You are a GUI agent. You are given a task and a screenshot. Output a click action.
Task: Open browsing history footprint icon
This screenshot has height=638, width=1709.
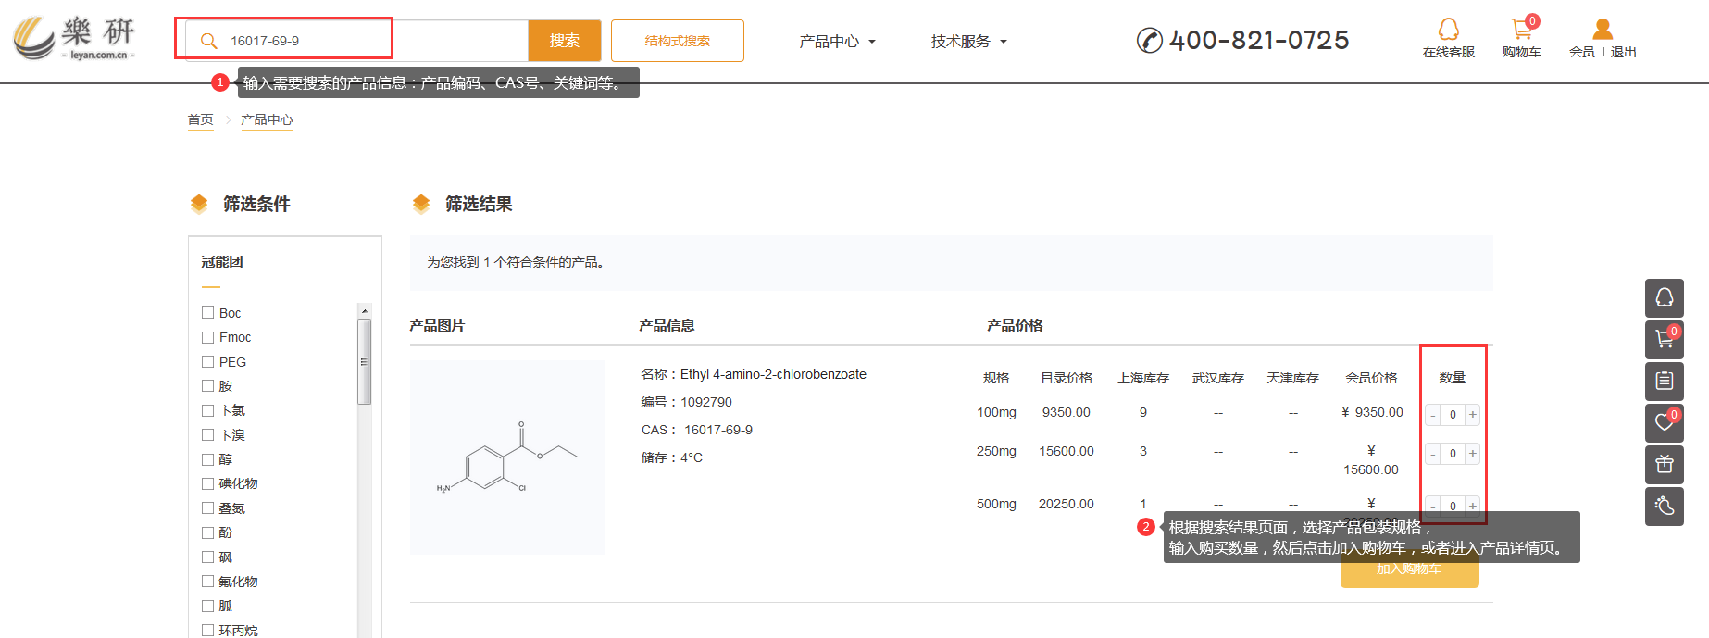[x=1664, y=507]
